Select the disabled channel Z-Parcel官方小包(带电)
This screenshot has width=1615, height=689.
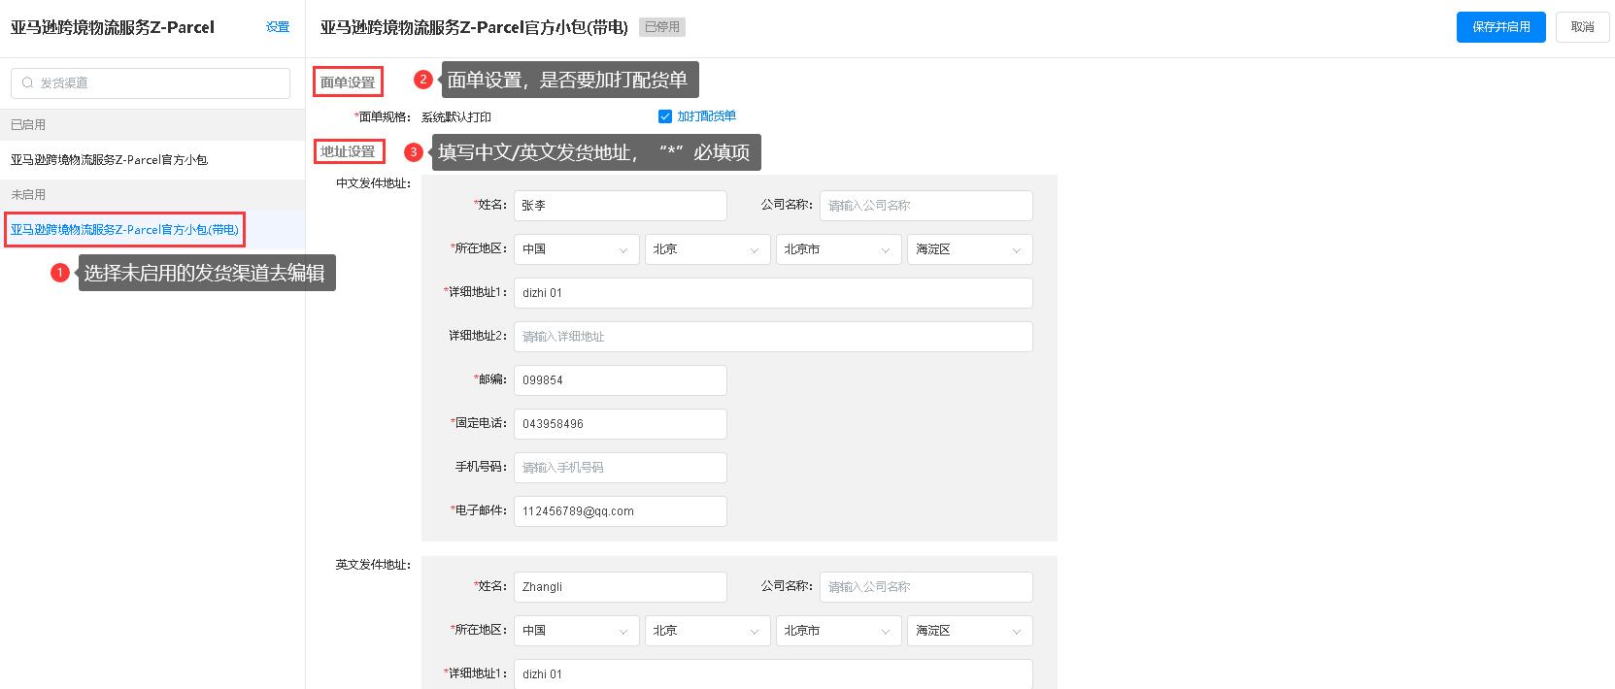click(x=124, y=230)
